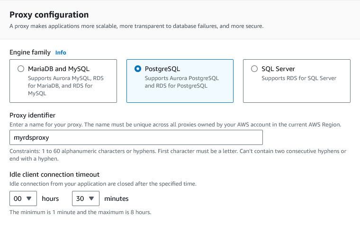360x225 pixels.
Task: Click the "Supports RDS for SQL Server" description
Action: [x=299, y=78]
